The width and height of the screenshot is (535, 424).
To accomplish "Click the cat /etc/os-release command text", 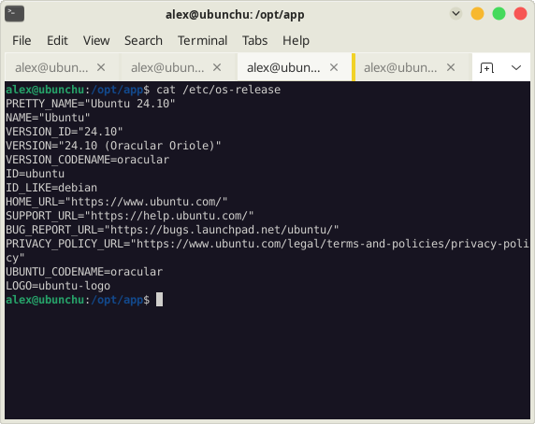I will (x=218, y=90).
